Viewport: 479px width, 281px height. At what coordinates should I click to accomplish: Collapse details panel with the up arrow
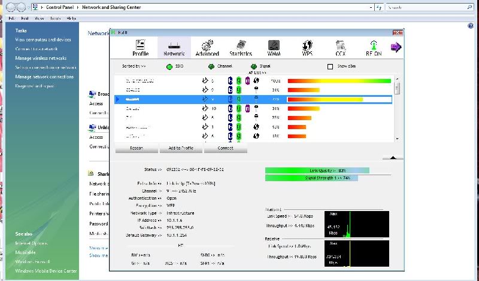tap(393, 157)
